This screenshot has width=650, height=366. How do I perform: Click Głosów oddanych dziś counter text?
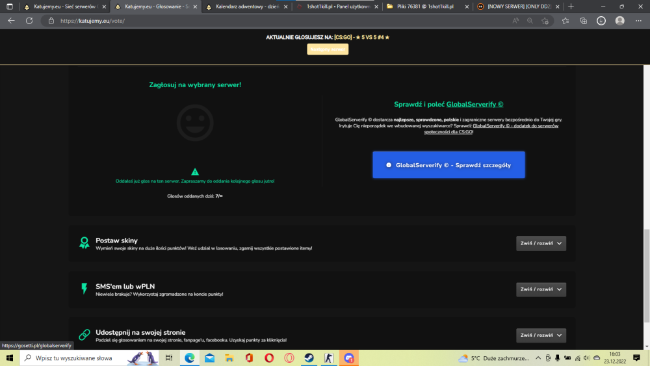pyautogui.click(x=195, y=196)
